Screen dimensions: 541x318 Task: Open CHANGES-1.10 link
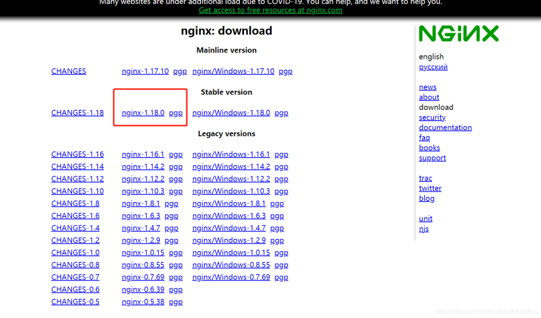click(77, 191)
